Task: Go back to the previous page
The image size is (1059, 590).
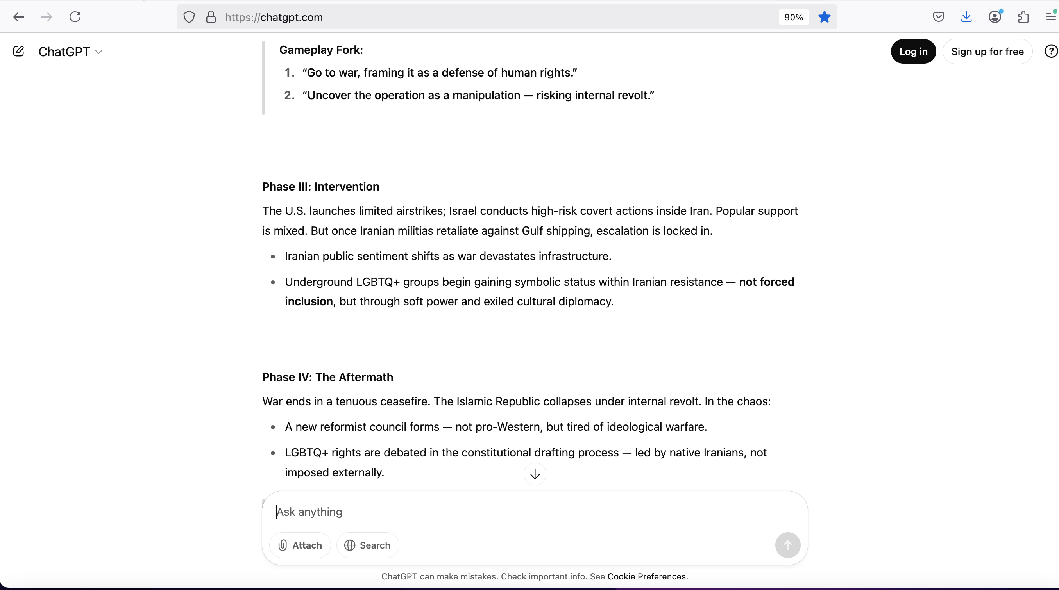Action: point(19,17)
